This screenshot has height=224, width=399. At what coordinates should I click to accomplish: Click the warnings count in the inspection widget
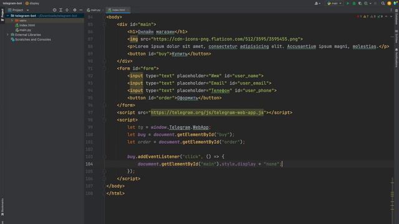pyautogui.click(x=366, y=17)
